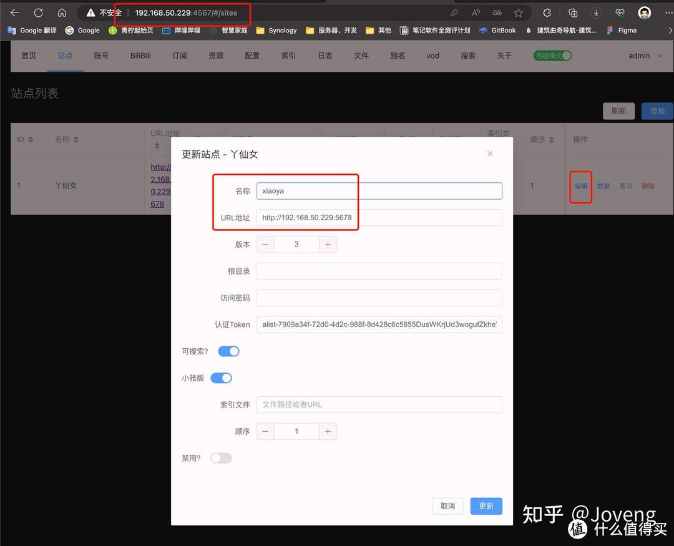Switch to the BiliBili nav tab

click(140, 56)
